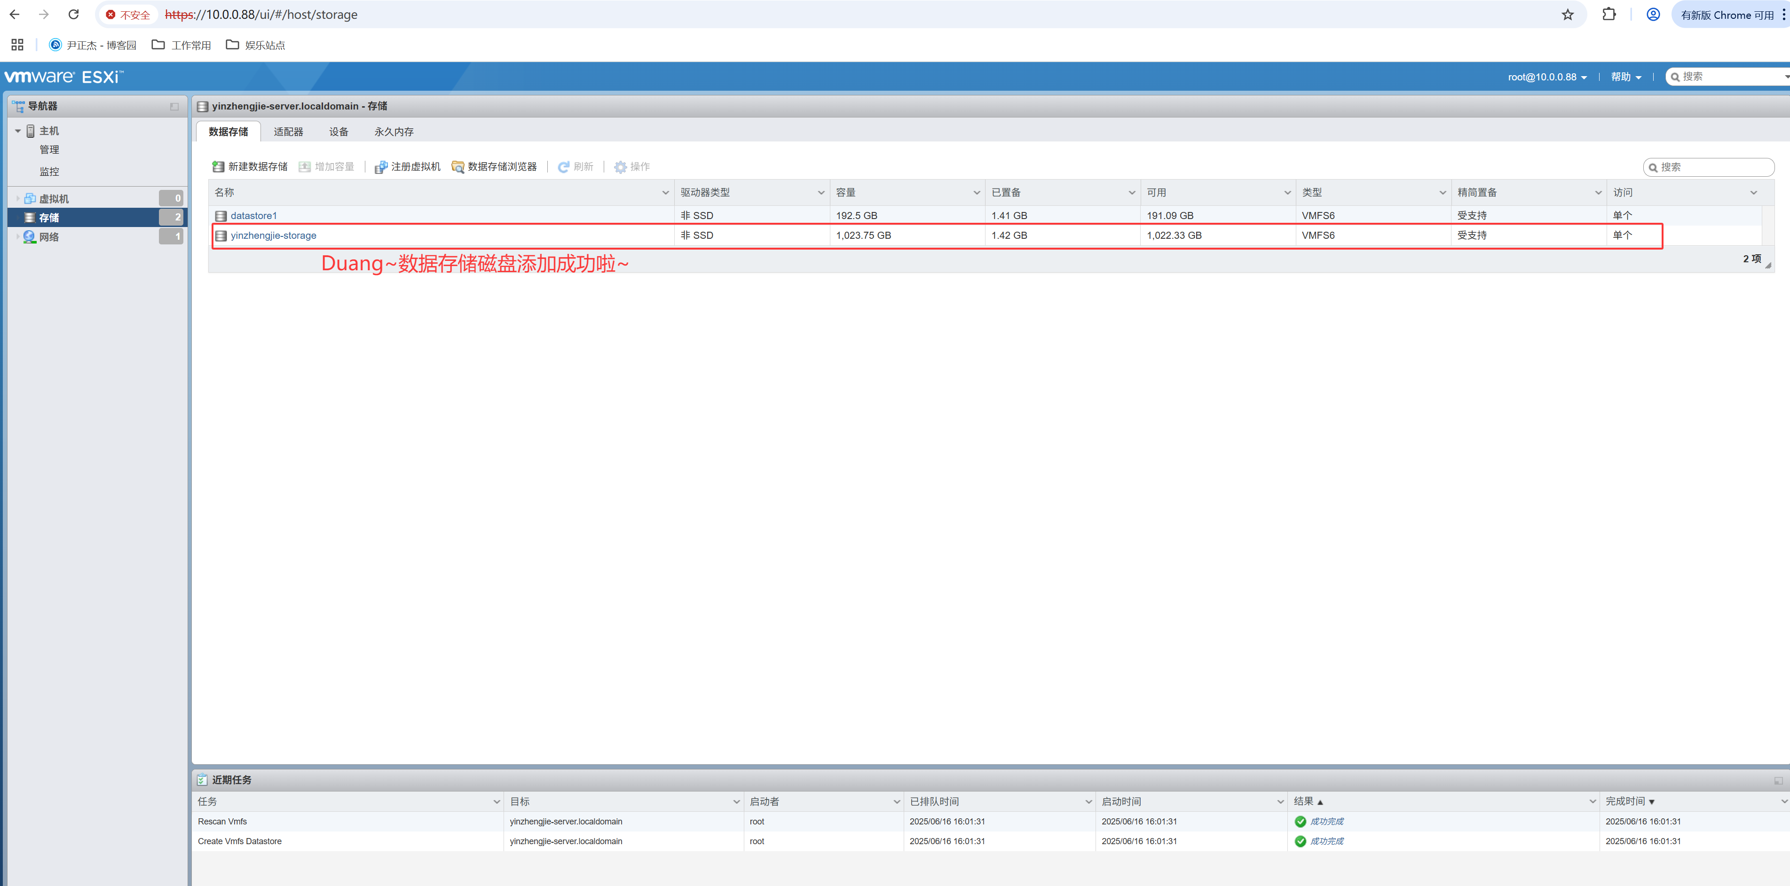1790x886 pixels.
Task: Collapse the Navigator panel icon
Action: tap(174, 106)
